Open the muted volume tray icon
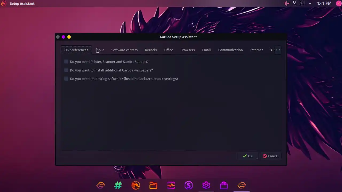 (x=286, y=3)
